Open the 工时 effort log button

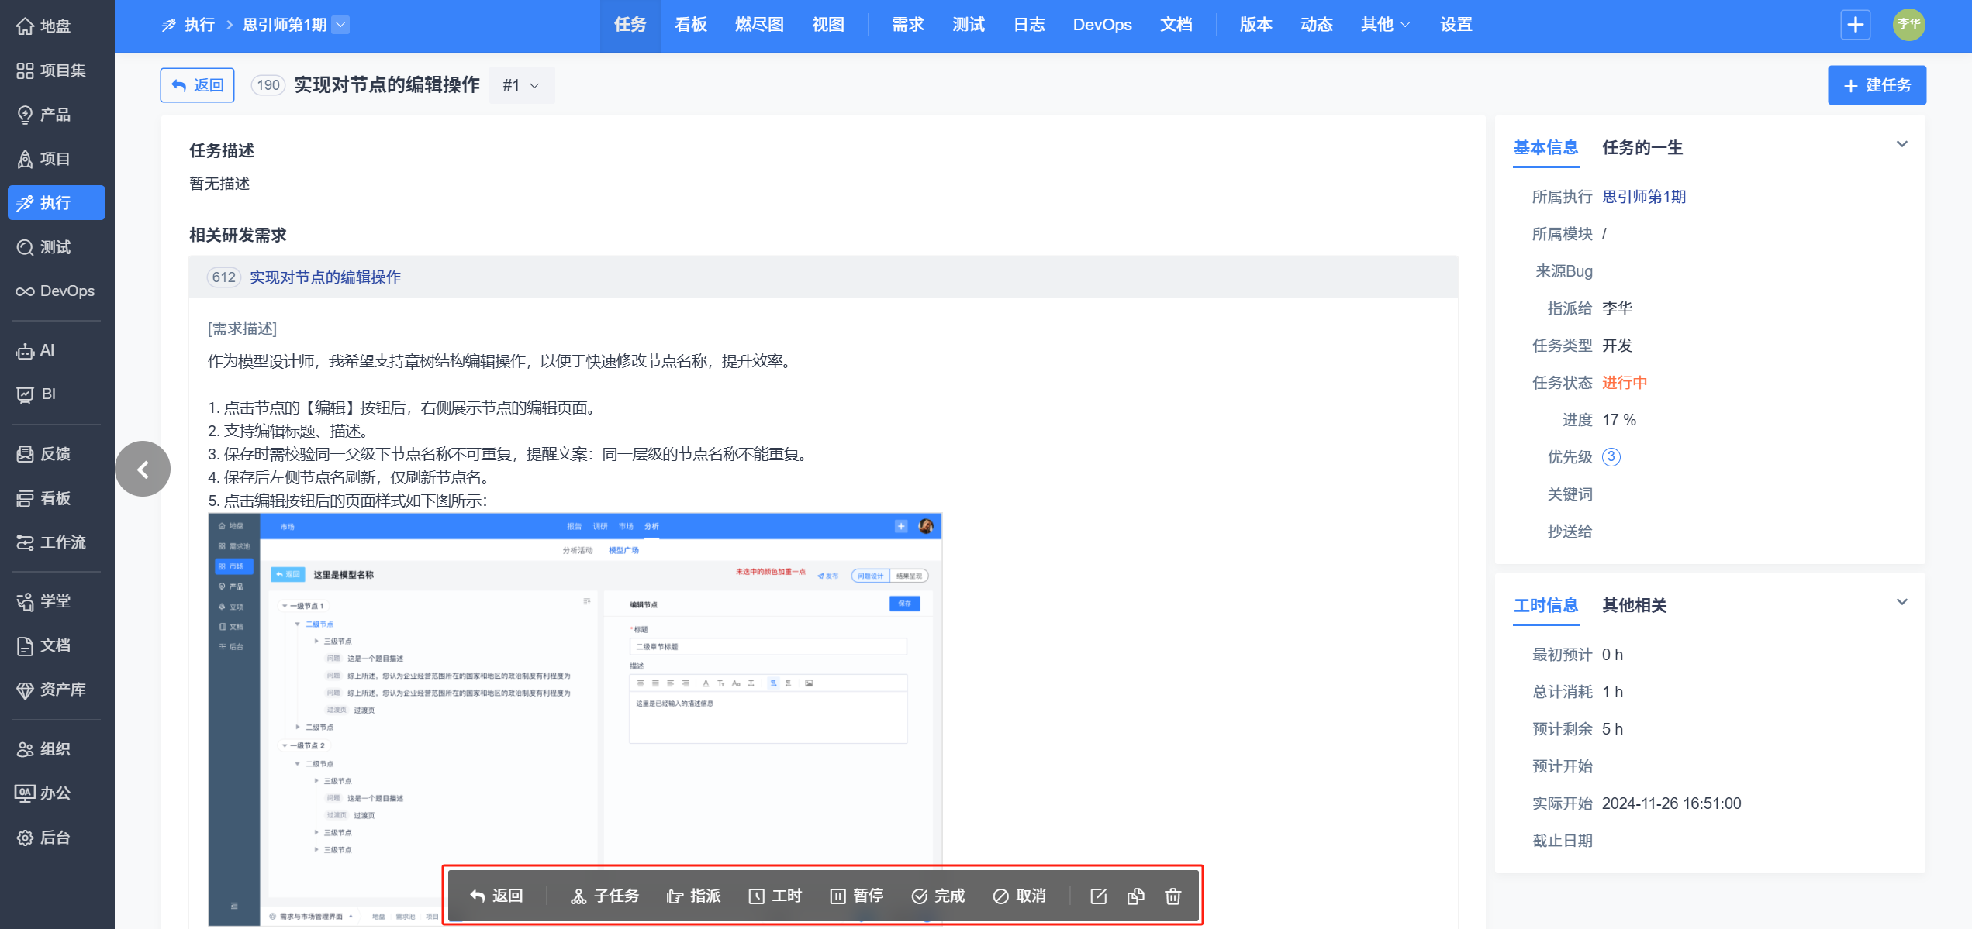(x=775, y=896)
